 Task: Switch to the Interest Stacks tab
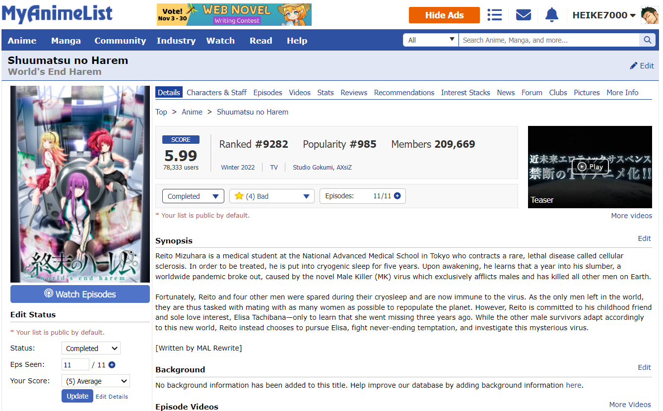click(x=465, y=92)
